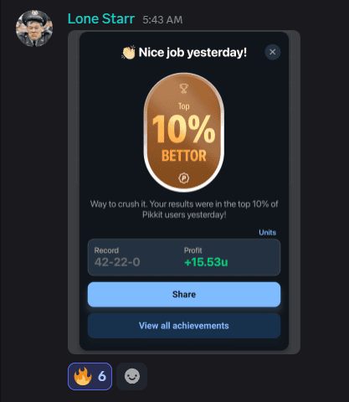Click the Nice job yesterday heading
Viewport: 349px width, 402px height.
pyautogui.click(x=192, y=52)
